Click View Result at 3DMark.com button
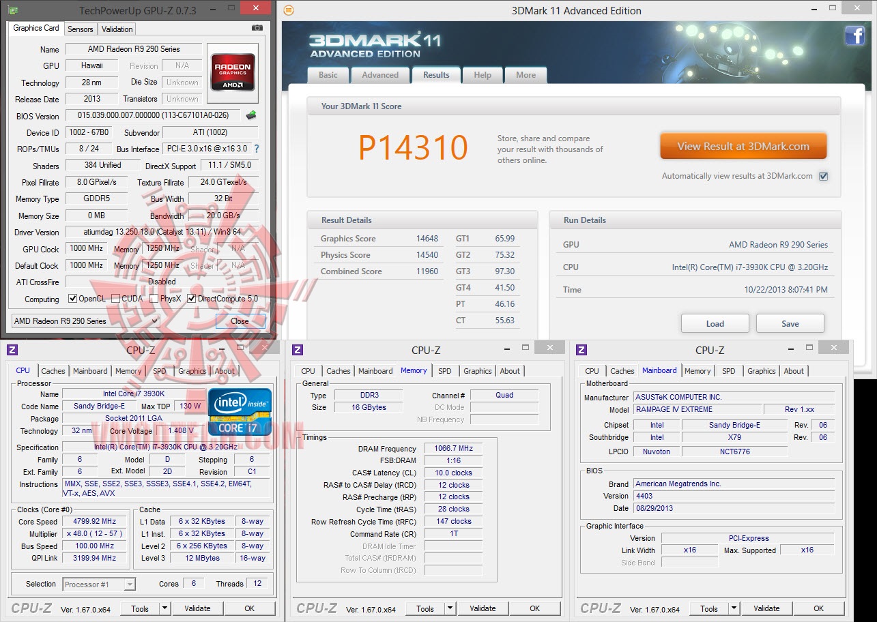 tap(743, 146)
